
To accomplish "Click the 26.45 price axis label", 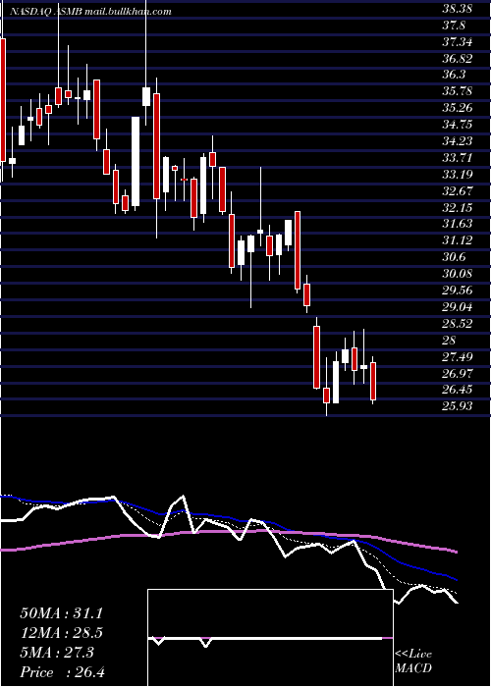I will click(x=458, y=390).
